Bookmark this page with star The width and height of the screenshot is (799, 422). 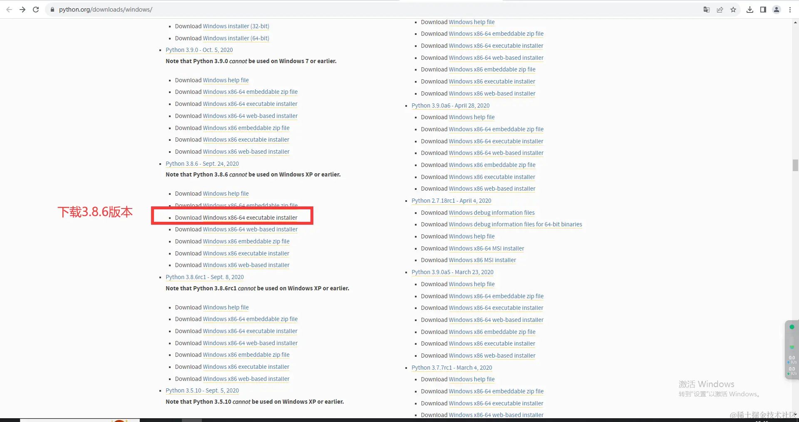tap(733, 10)
